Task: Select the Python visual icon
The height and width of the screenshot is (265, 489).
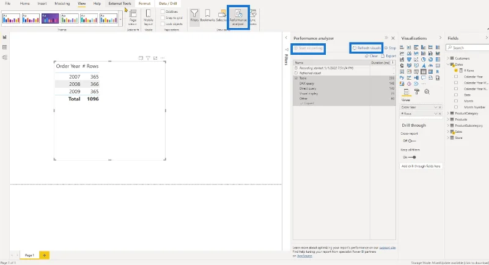Action: pyautogui.click(x=402, y=77)
